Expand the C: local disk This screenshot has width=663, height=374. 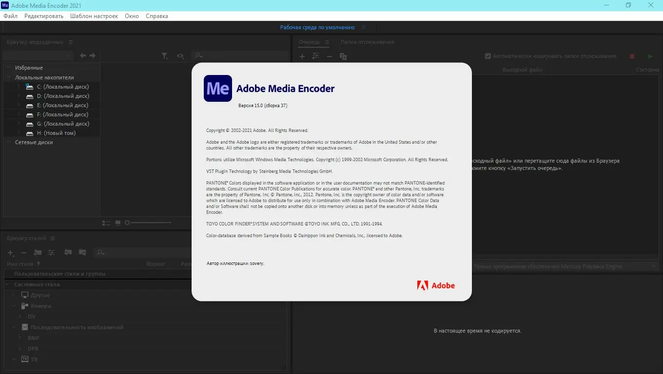[x=19, y=87]
